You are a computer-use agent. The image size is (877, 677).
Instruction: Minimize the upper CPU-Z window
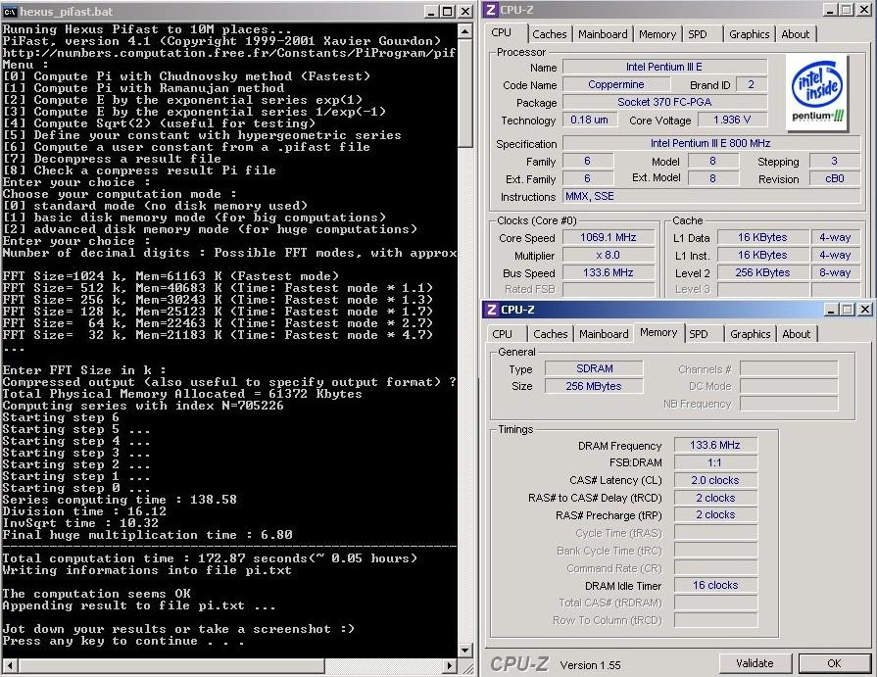[831, 10]
